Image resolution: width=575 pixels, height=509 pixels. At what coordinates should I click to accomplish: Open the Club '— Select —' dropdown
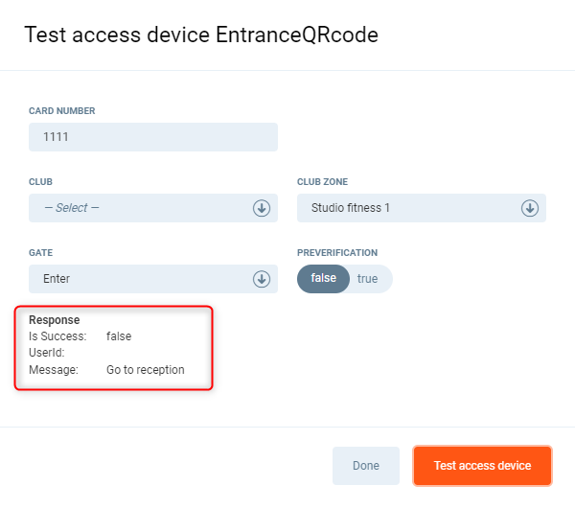144,208
